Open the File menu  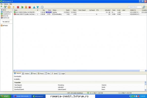tap(2, 4)
